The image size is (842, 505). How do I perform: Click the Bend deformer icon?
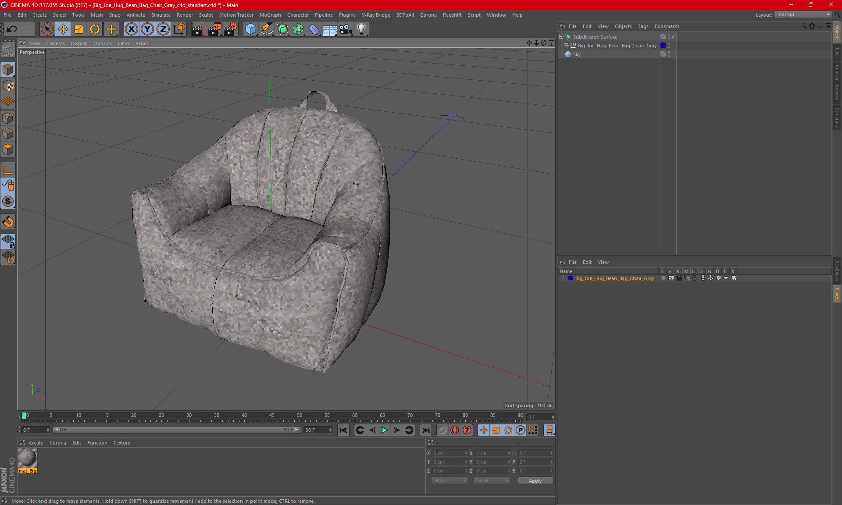[x=314, y=29]
